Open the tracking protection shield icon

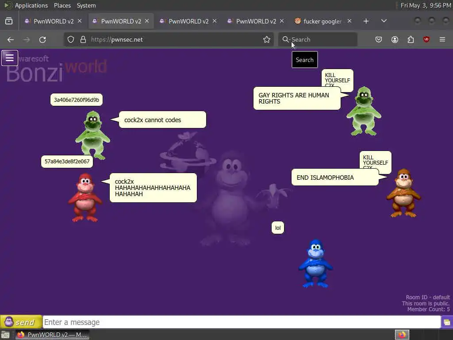71,39
